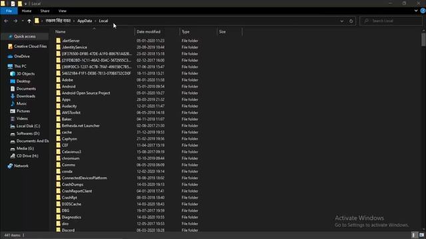Click the Audacity folder icon
Screen dimensions: 426x239
pos(59,106)
